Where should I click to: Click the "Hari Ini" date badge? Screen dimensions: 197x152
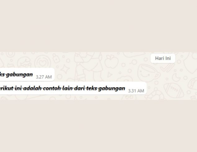[x=163, y=58]
